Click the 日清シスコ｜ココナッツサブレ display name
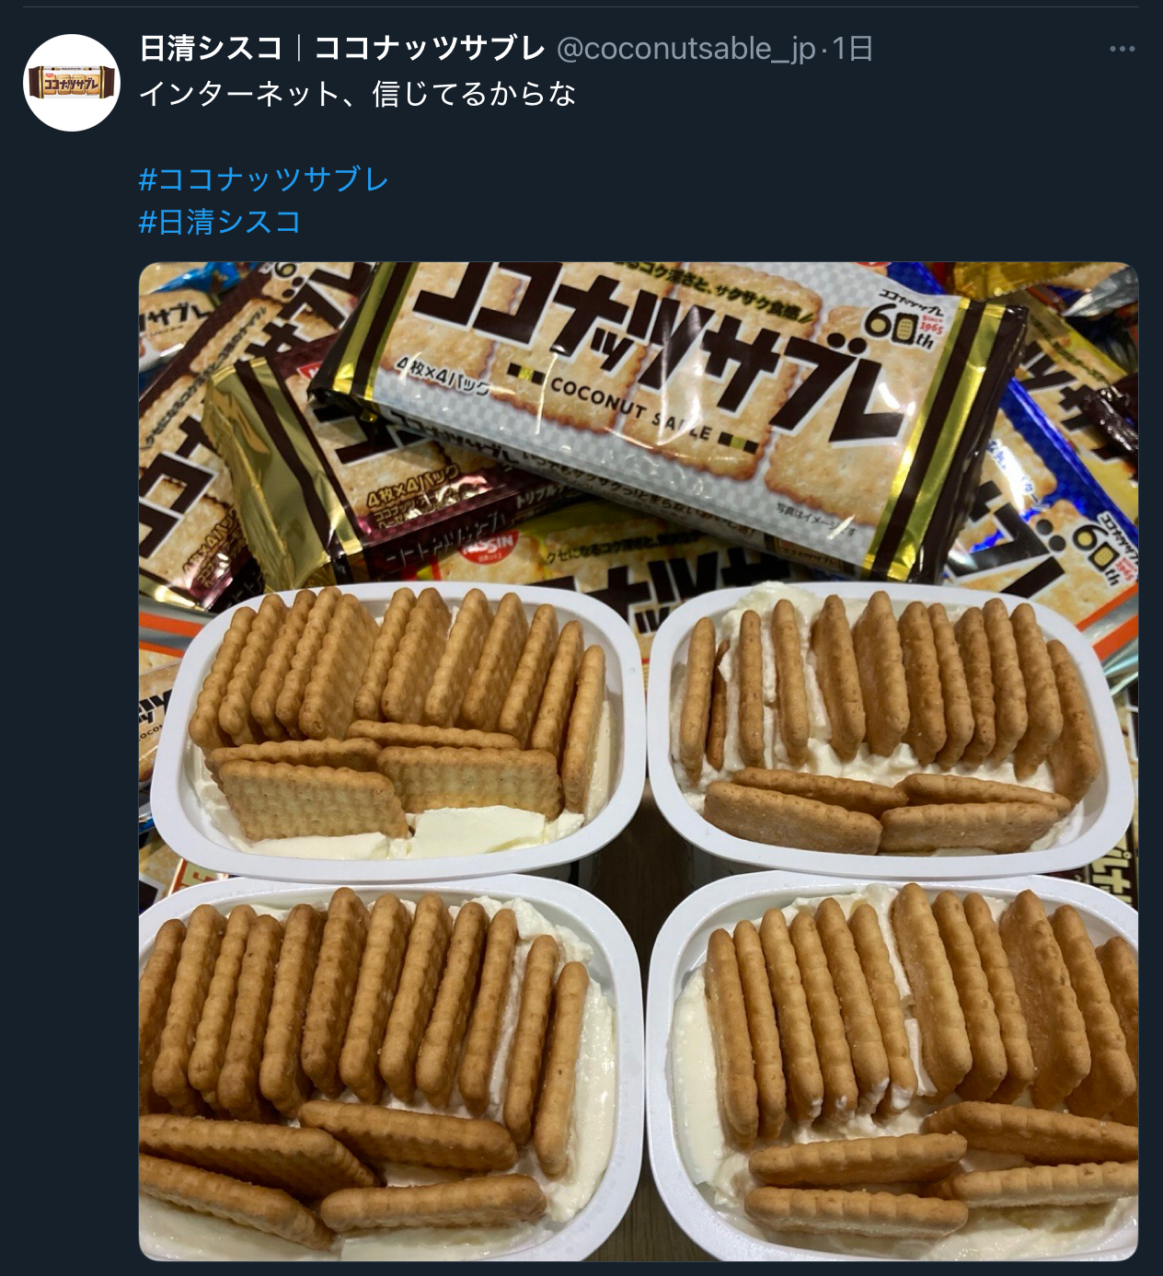 [x=342, y=48]
